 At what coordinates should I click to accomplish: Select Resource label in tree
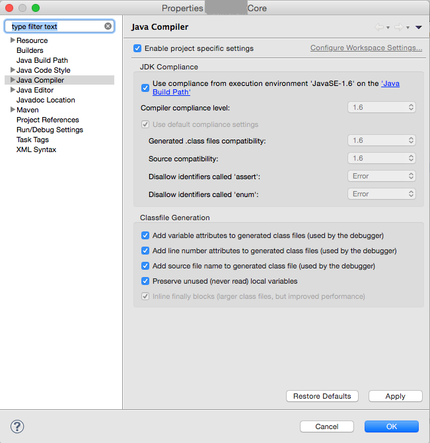(32, 40)
